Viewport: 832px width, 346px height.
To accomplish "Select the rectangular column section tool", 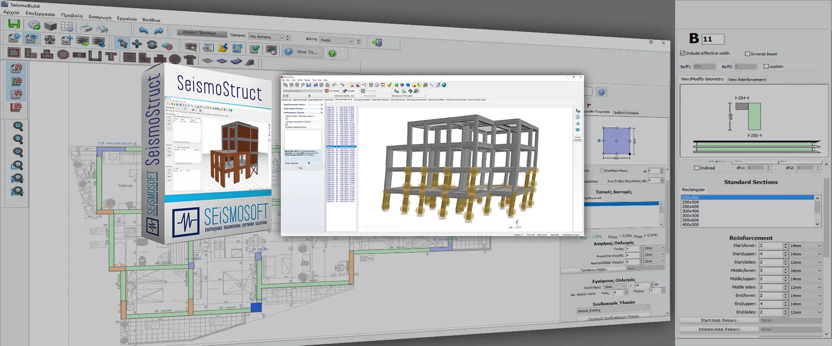I will [x=14, y=53].
